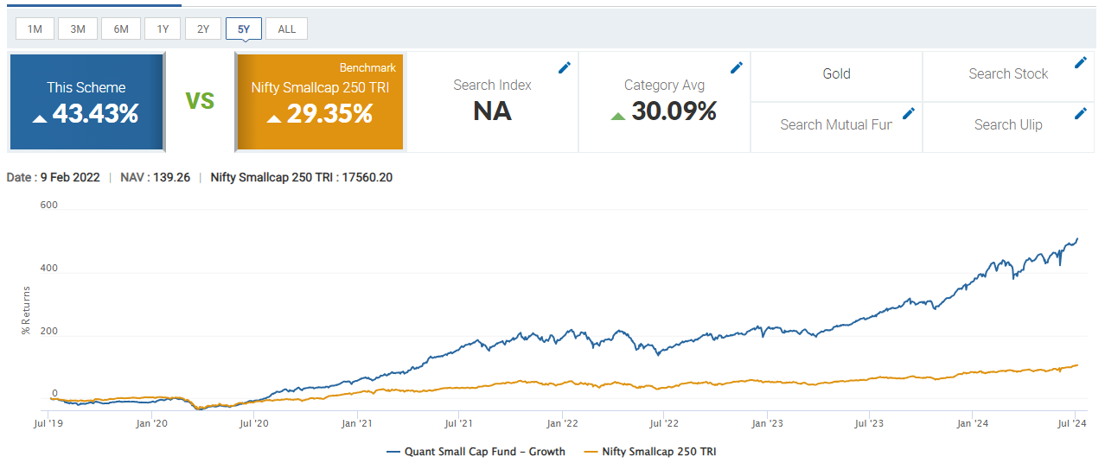Click pencil icon on Search Ulip

(x=1081, y=113)
